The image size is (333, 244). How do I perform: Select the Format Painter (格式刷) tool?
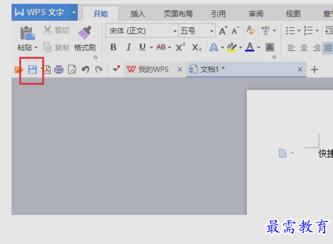[85, 39]
